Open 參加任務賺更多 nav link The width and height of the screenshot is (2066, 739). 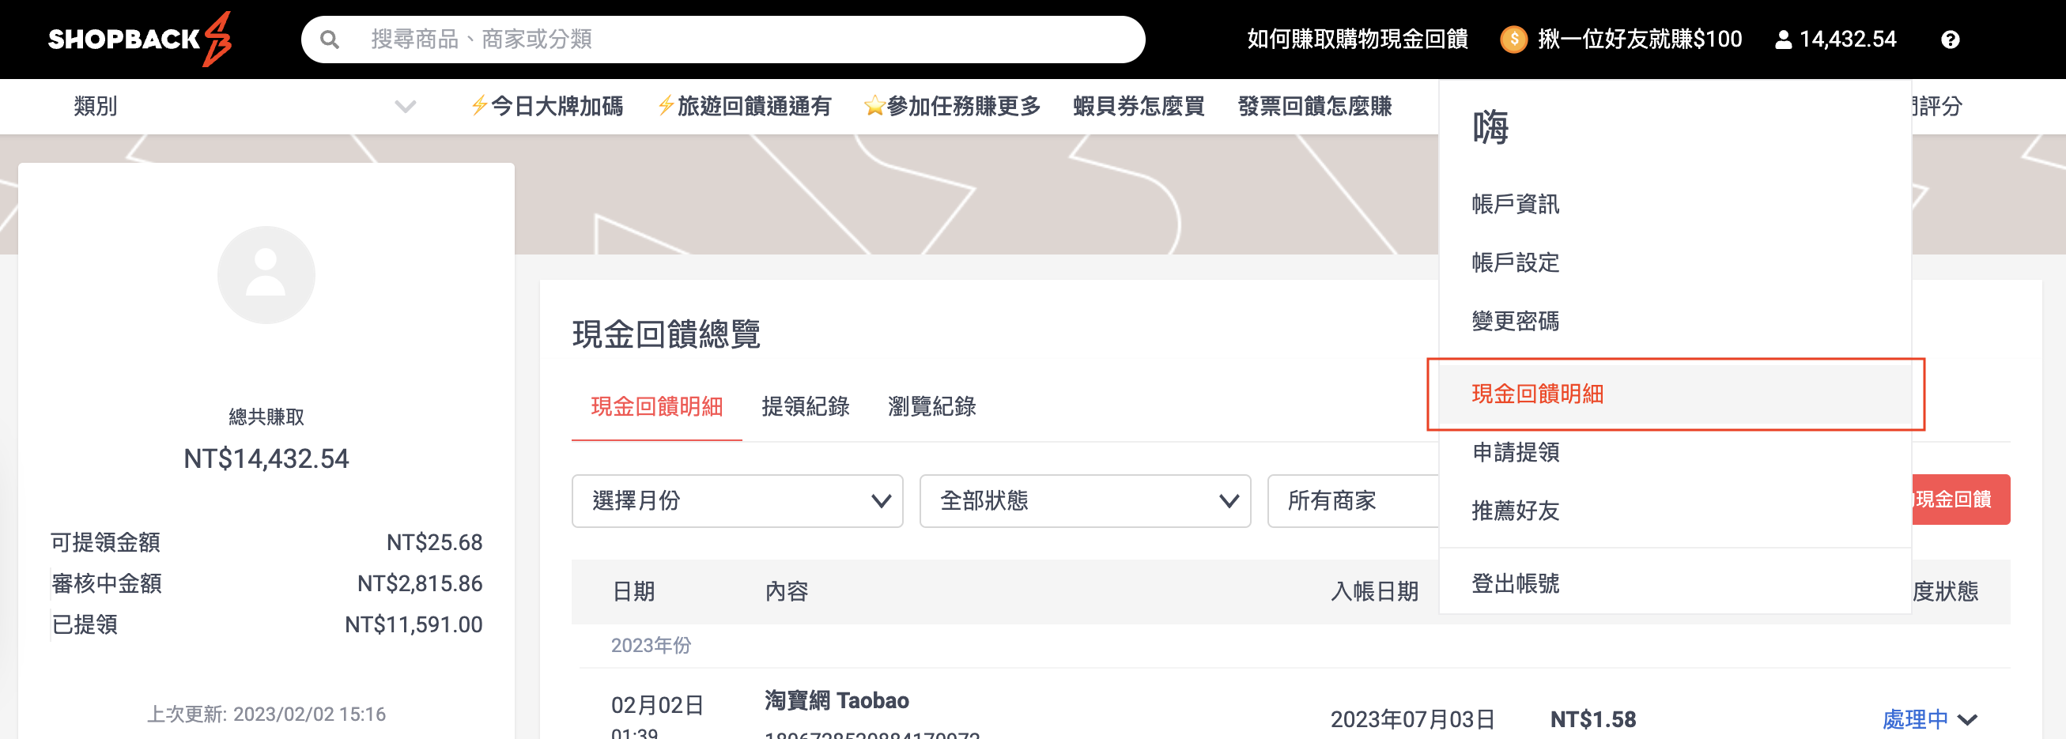click(952, 106)
